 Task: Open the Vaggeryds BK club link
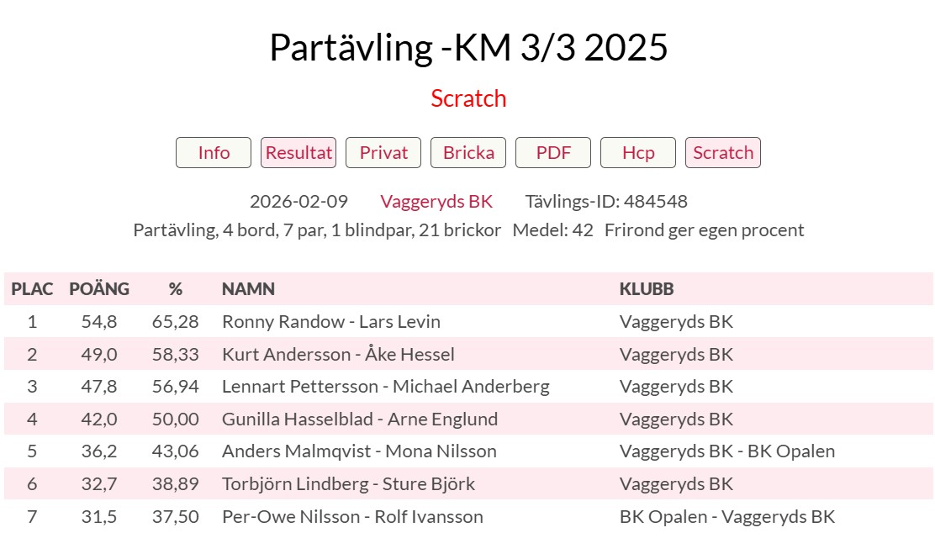436,202
